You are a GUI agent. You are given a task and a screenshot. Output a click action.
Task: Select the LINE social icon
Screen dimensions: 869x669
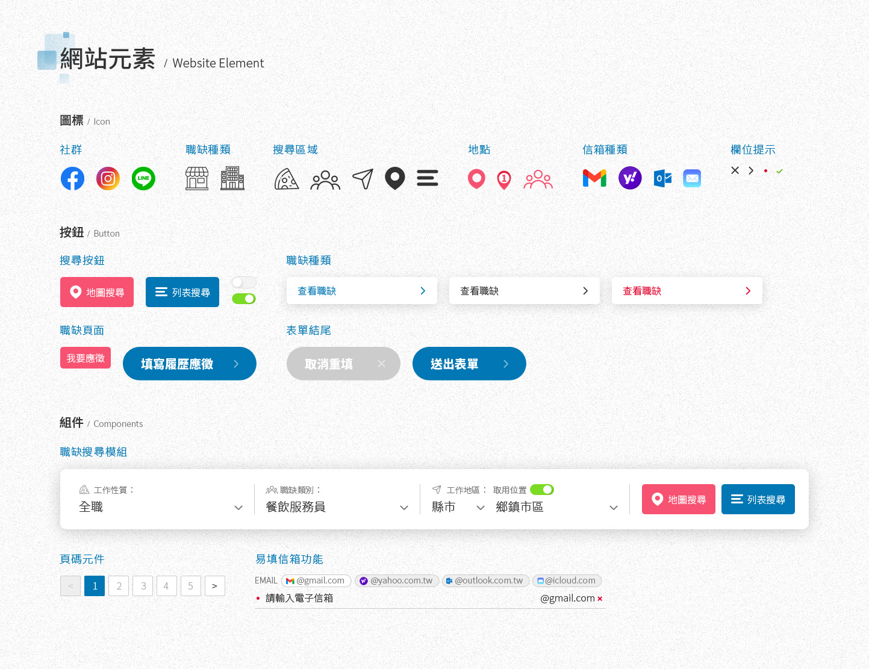[x=143, y=178]
